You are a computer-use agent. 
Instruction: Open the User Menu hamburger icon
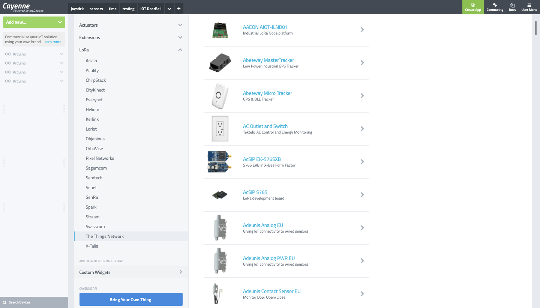click(x=529, y=5)
